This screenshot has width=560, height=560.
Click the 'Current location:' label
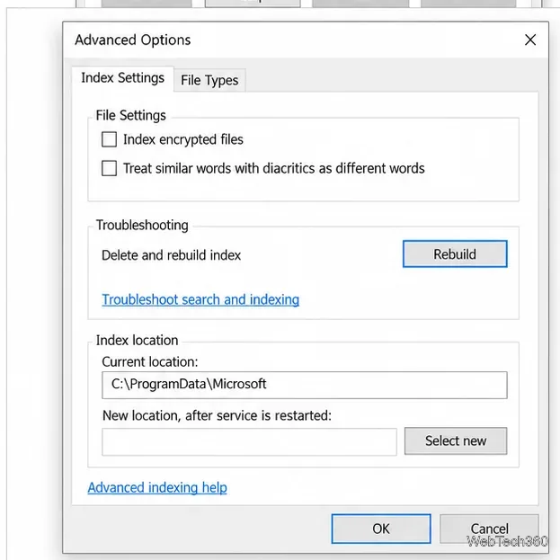pyautogui.click(x=149, y=361)
